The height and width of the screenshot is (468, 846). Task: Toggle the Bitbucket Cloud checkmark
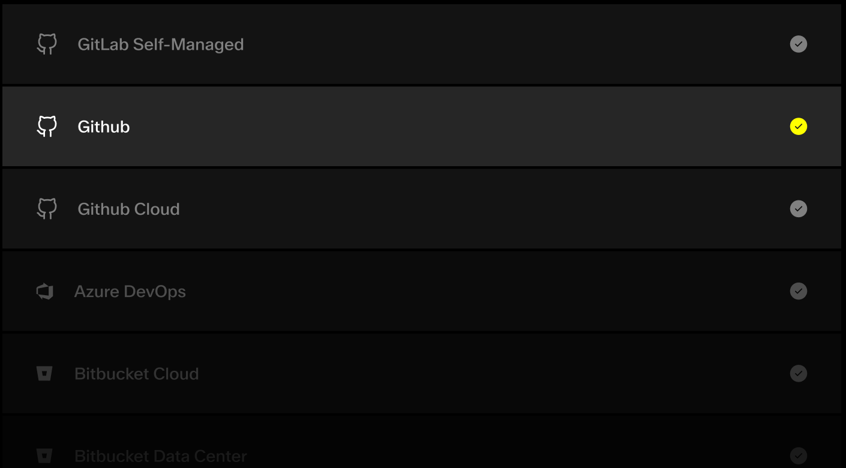click(798, 374)
